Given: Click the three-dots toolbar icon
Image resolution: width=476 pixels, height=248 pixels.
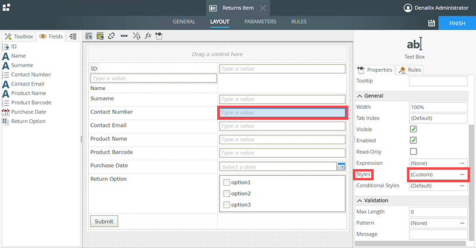Looking at the screenshot, I should [124, 36].
